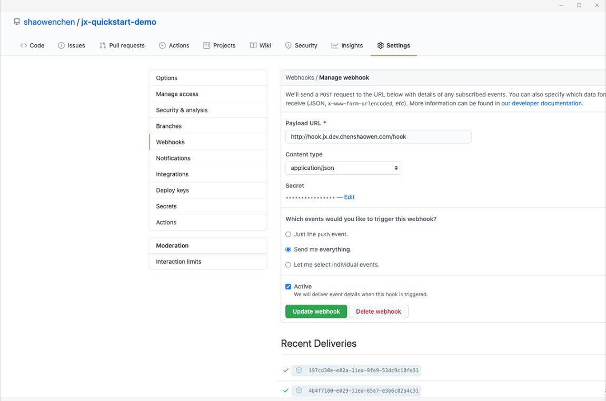The height and width of the screenshot is (401, 606).
Task: Click the Wiki book icon
Action: (253, 46)
